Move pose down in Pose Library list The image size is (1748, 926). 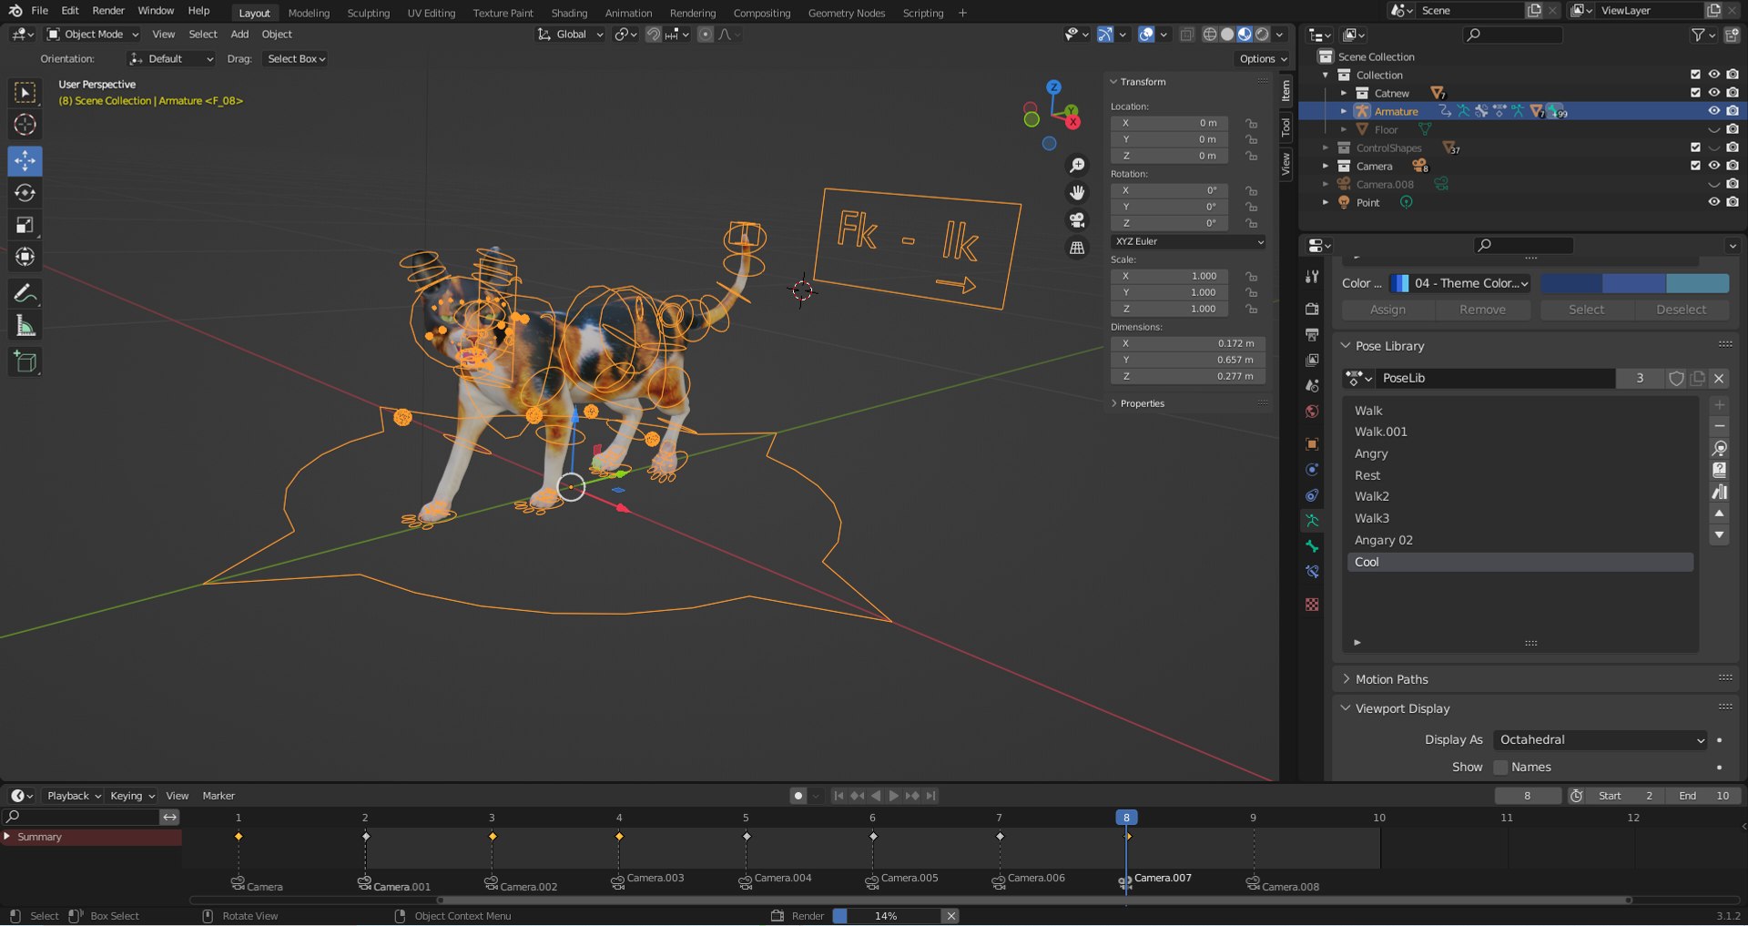click(x=1719, y=535)
